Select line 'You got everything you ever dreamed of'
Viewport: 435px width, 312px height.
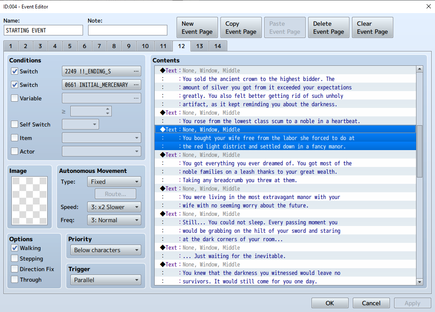click(285, 164)
